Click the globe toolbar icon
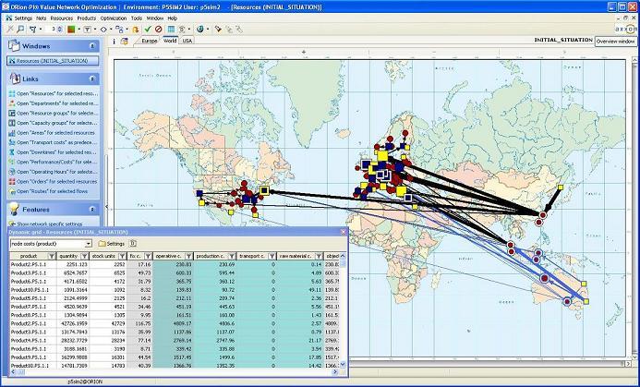The height and width of the screenshot is (387, 640). [200, 29]
